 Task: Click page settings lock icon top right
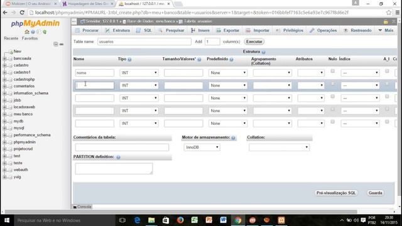(x=386, y=21)
